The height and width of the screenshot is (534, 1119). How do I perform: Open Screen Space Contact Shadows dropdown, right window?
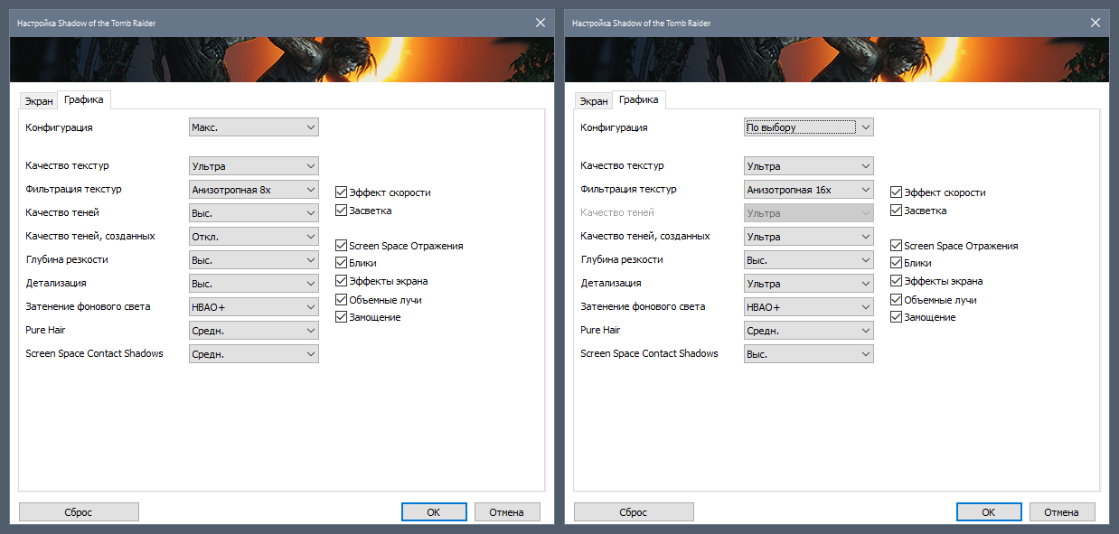pyautogui.click(x=809, y=354)
